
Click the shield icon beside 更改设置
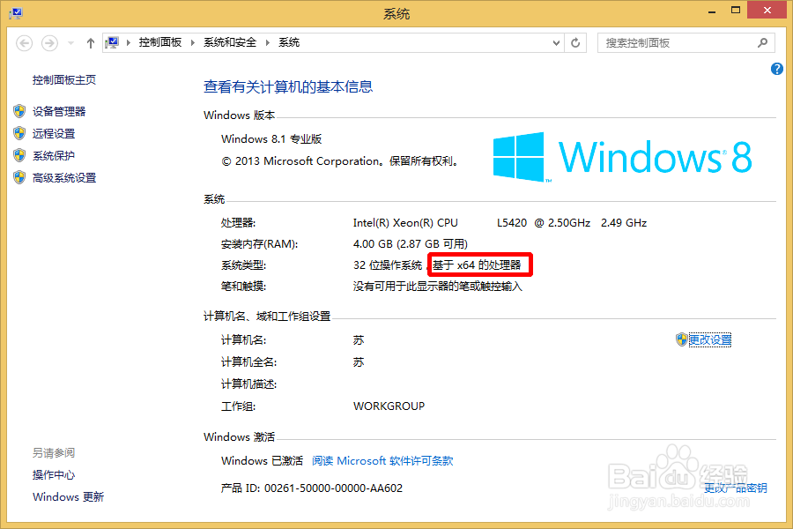681,339
